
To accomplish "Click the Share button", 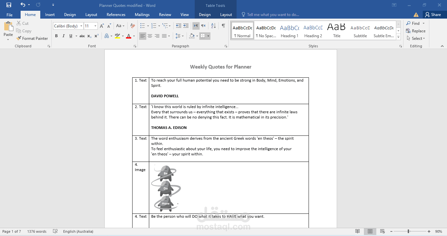I will 433,15.
